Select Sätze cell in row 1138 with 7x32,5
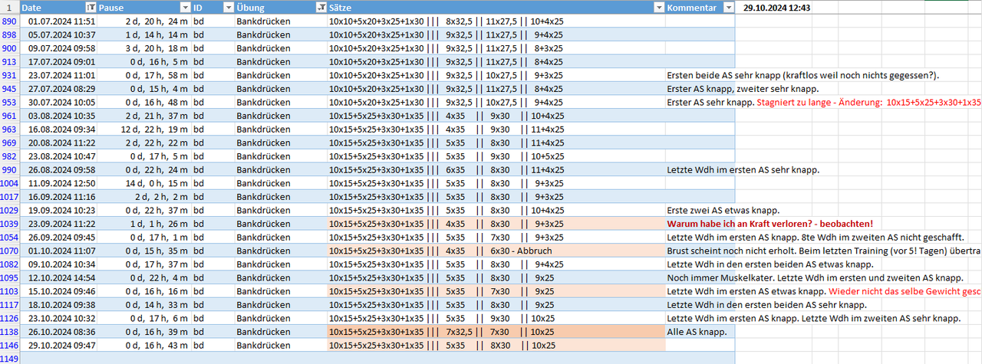The image size is (982, 364). (x=496, y=330)
